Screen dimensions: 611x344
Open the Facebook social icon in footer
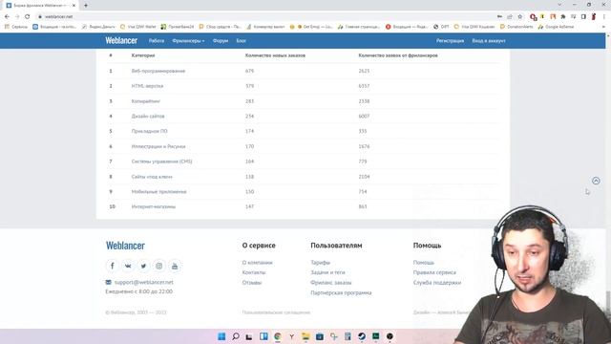[113, 266]
